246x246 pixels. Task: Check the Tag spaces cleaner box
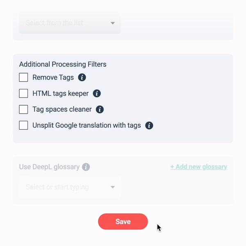coord(23,109)
